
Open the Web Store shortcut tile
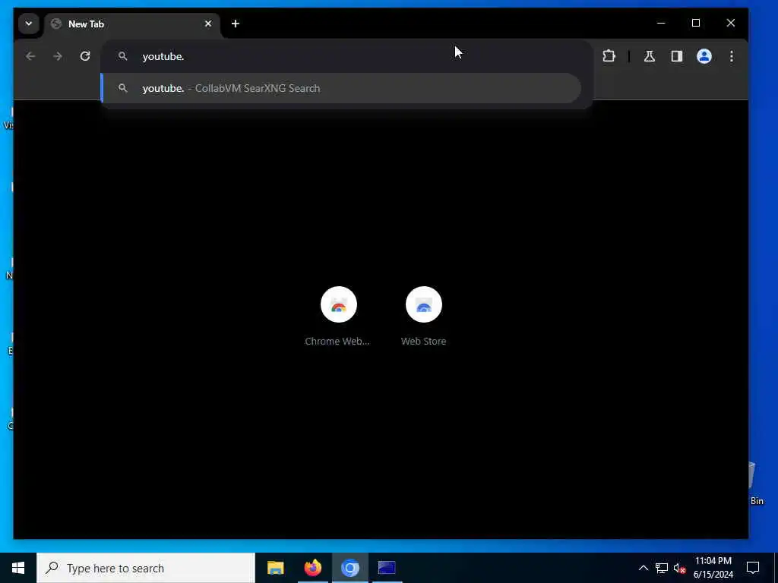pyautogui.click(x=423, y=316)
